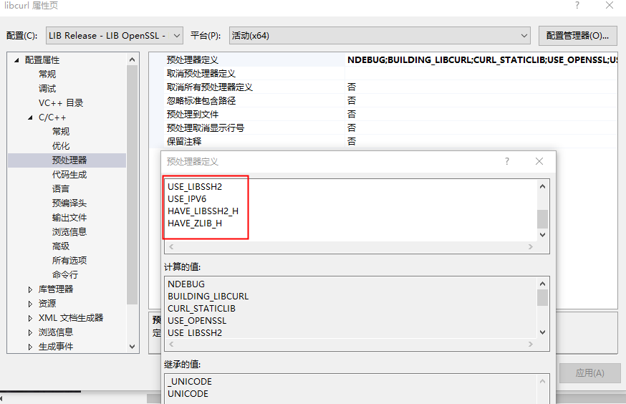Image resolution: width=626 pixels, height=404 pixels.
Task: Click the left arrow of the edit box horizontal scrollbar
Action: click(171, 246)
